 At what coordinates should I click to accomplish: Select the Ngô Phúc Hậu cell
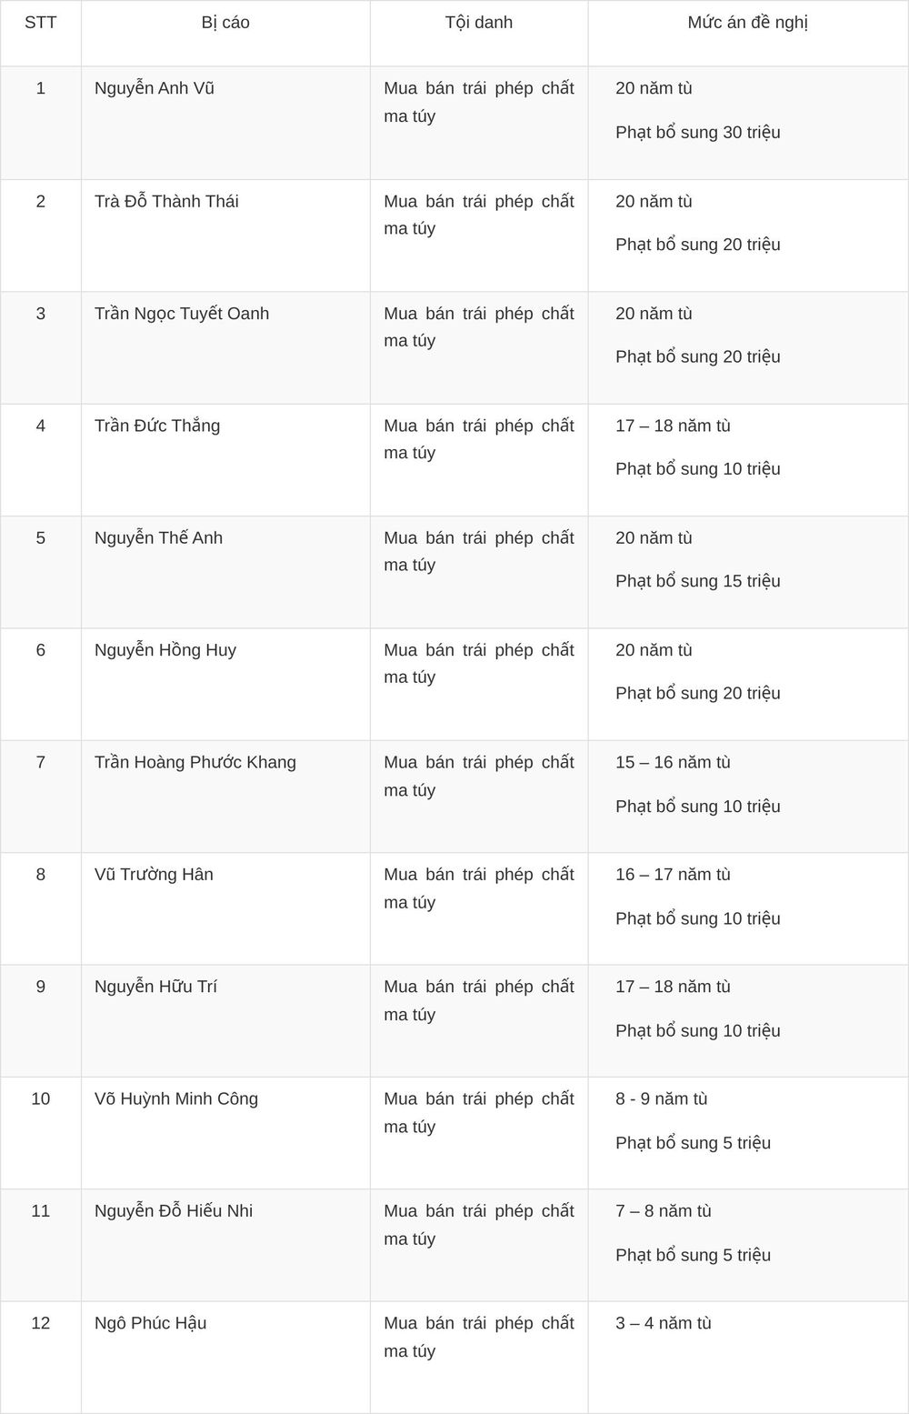tap(151, 1323)
